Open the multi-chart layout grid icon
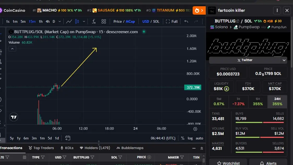293x165 pixels. 104,21
